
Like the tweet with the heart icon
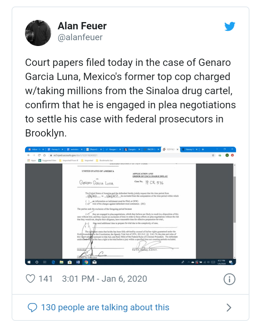(31, 278)
